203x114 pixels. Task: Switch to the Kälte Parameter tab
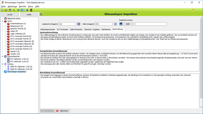click(x=76, y=29)
